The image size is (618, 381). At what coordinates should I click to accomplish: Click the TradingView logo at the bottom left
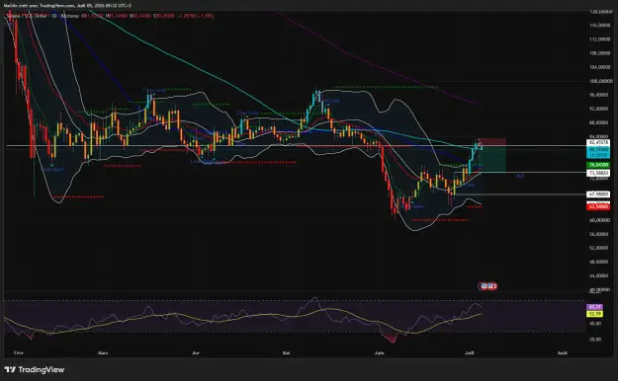pos(35,369)
